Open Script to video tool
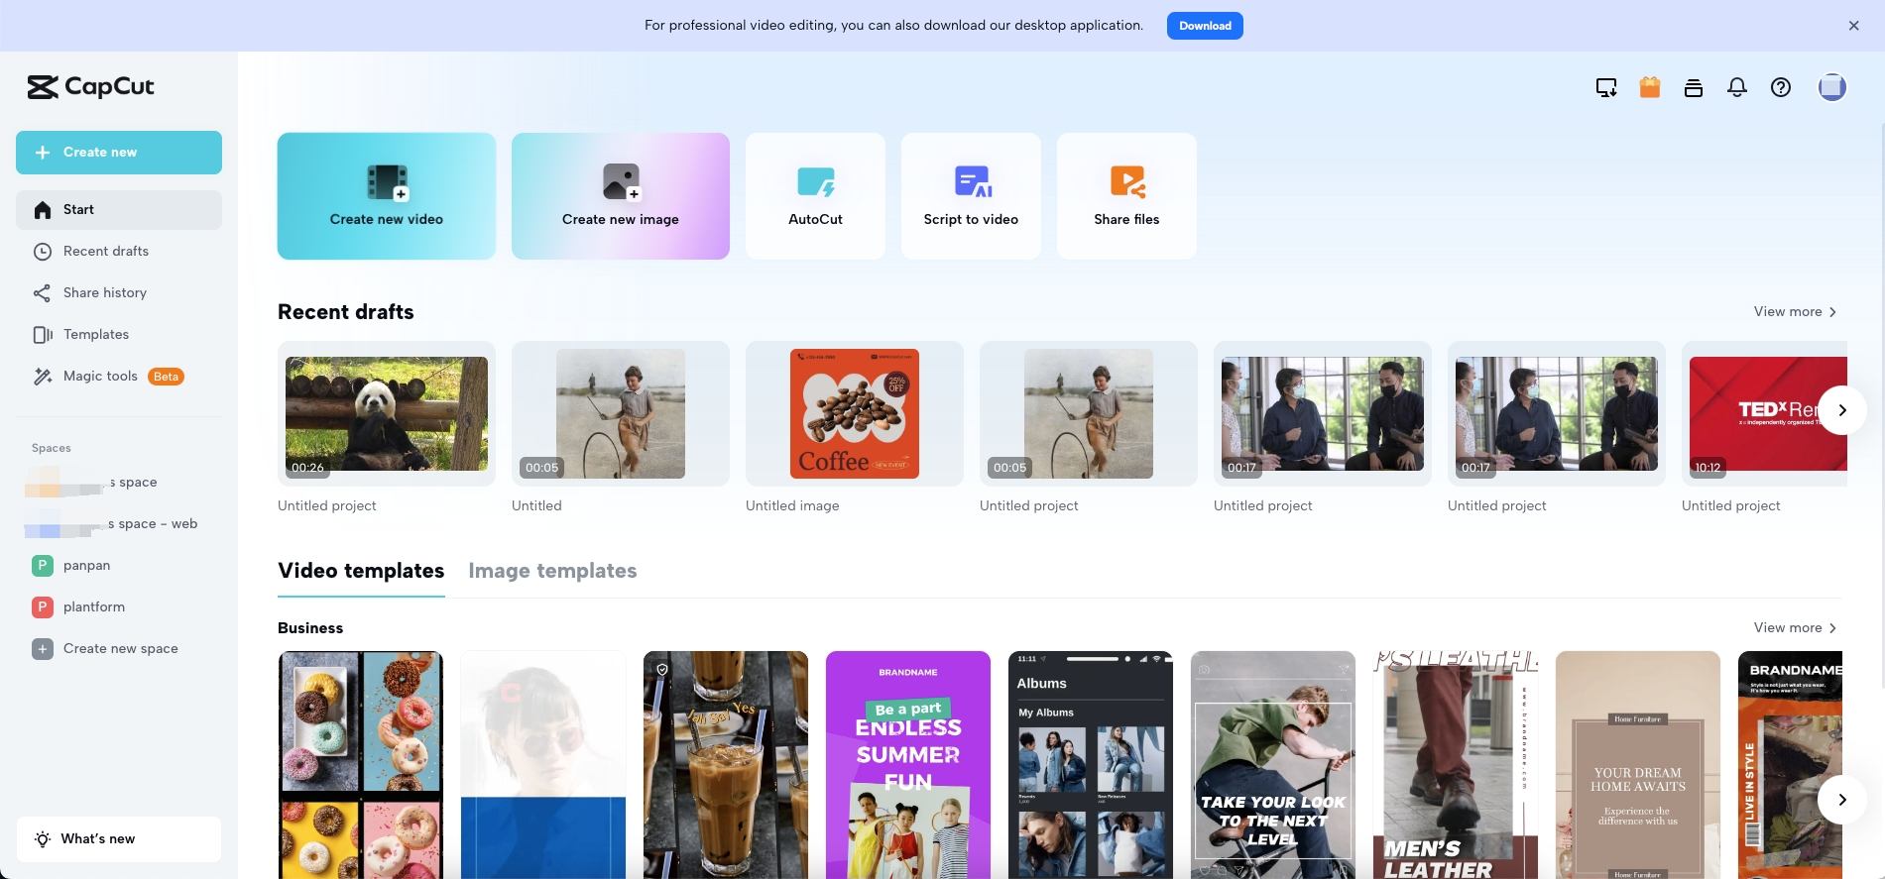 971,196
